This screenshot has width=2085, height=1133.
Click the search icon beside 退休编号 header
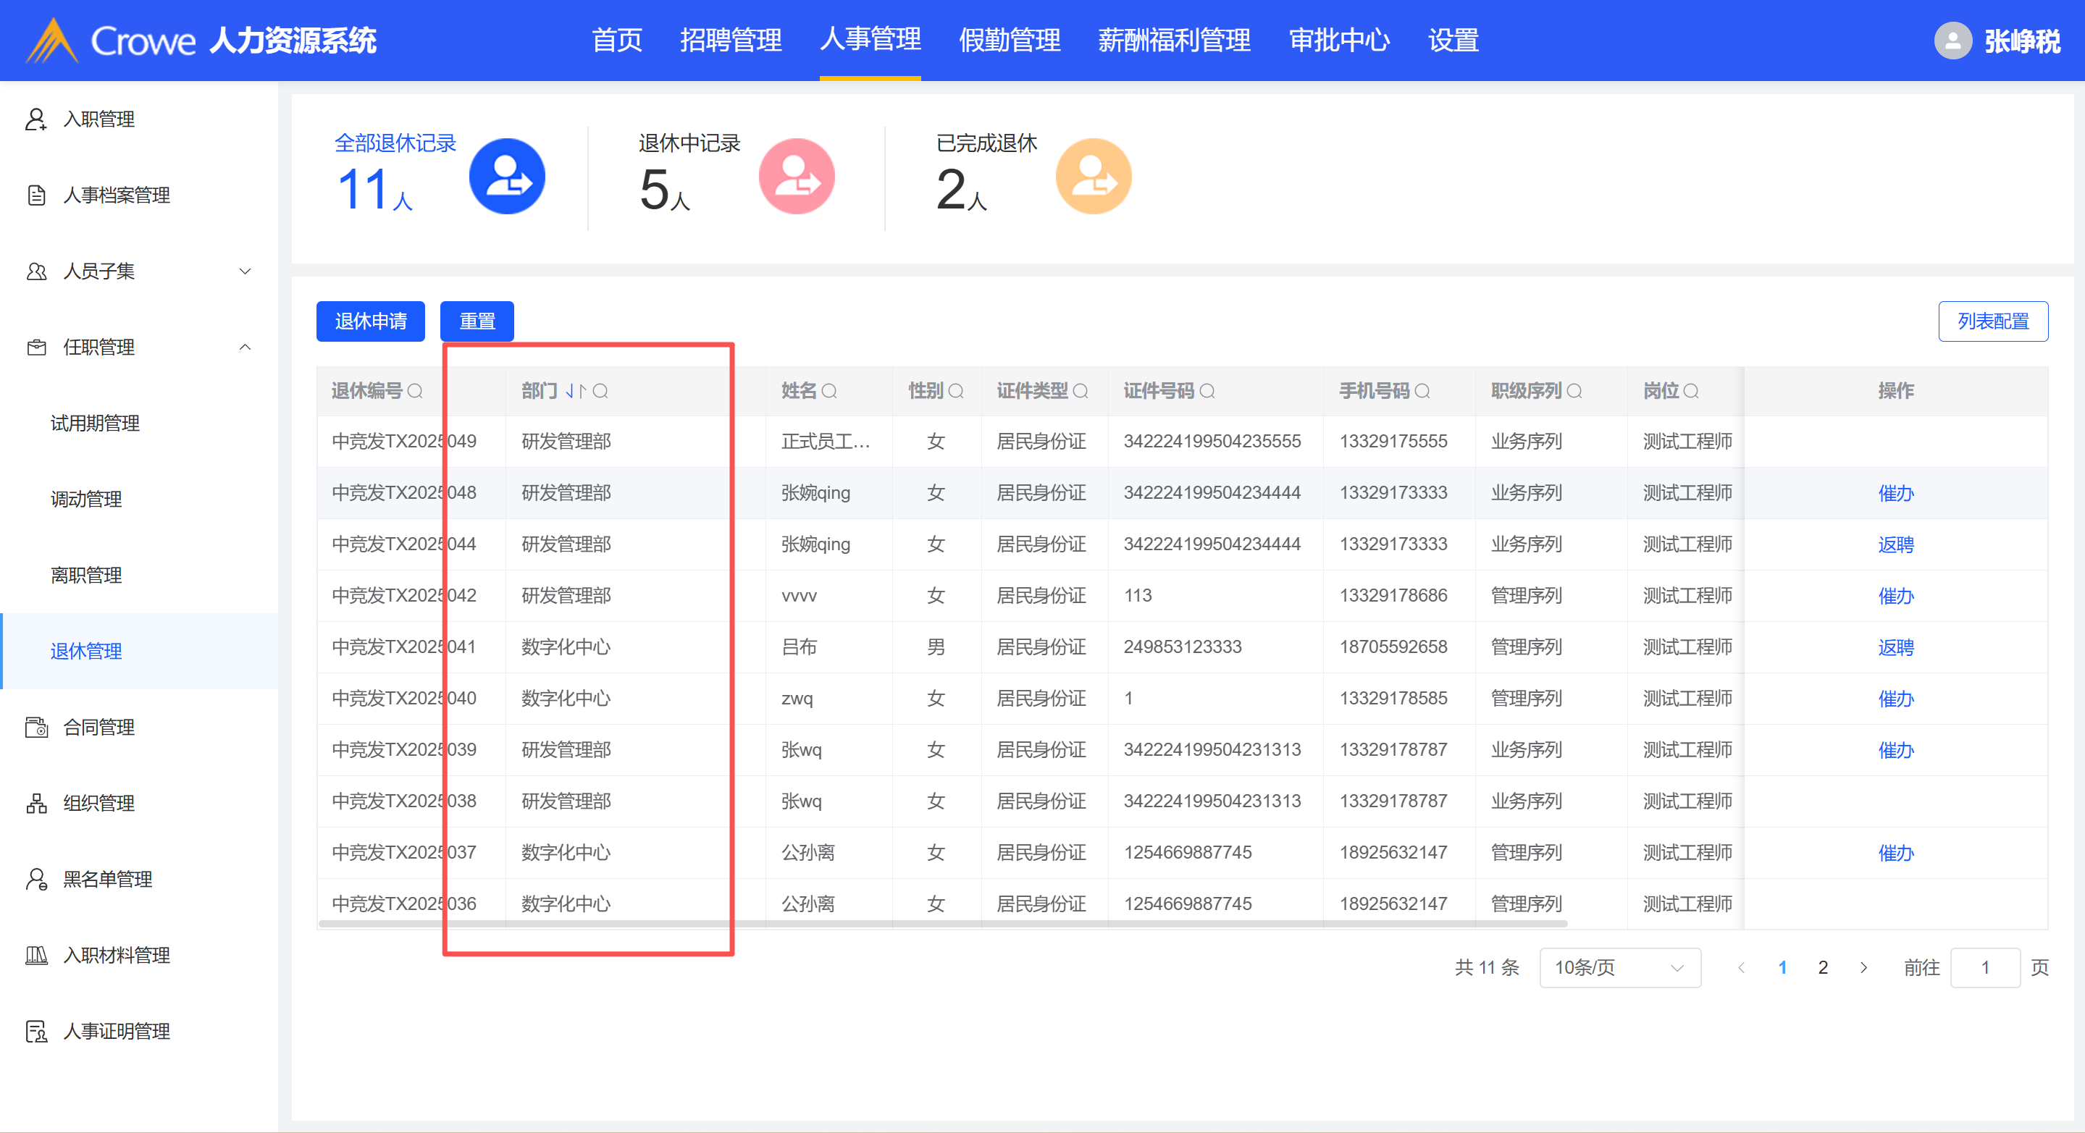click(415, 391)
